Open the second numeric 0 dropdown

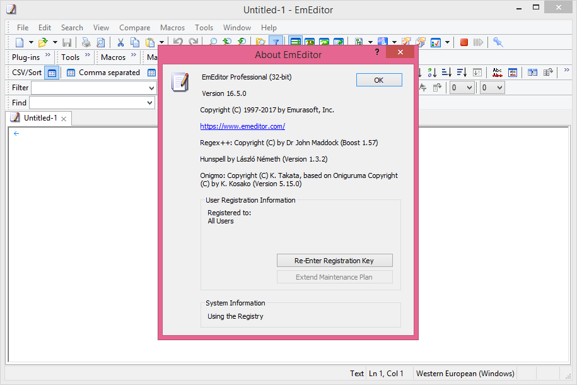[499, 88]
